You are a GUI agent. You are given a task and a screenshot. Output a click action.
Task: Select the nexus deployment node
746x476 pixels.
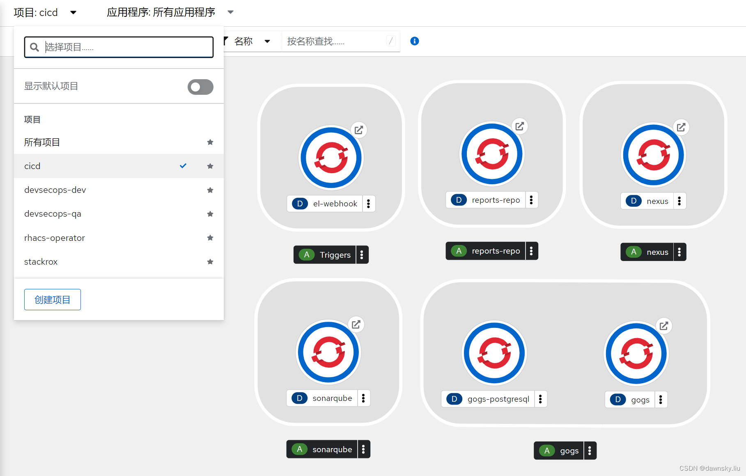(653, 156)
